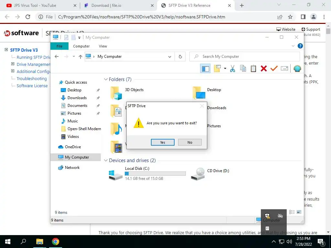The width and height of the screenshot is (331, 248).
Task: Open the blue Help question mark icon
Action: (300, 46)
